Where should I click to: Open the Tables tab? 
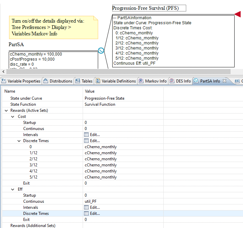(84, 81)
